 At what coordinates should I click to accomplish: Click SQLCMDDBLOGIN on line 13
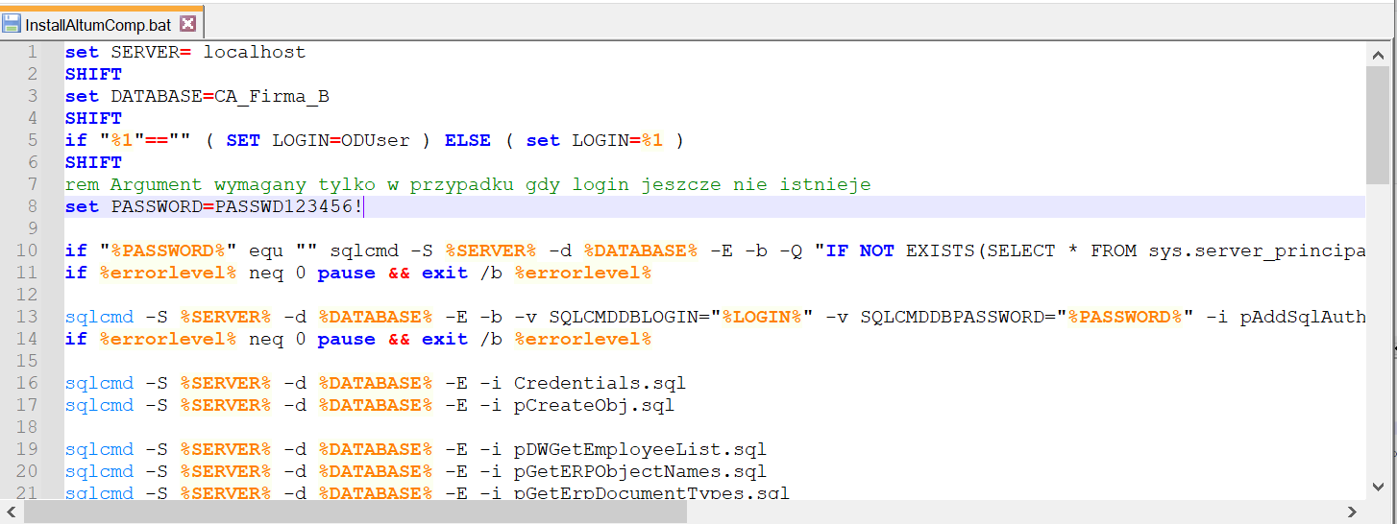tap(624, 317)
